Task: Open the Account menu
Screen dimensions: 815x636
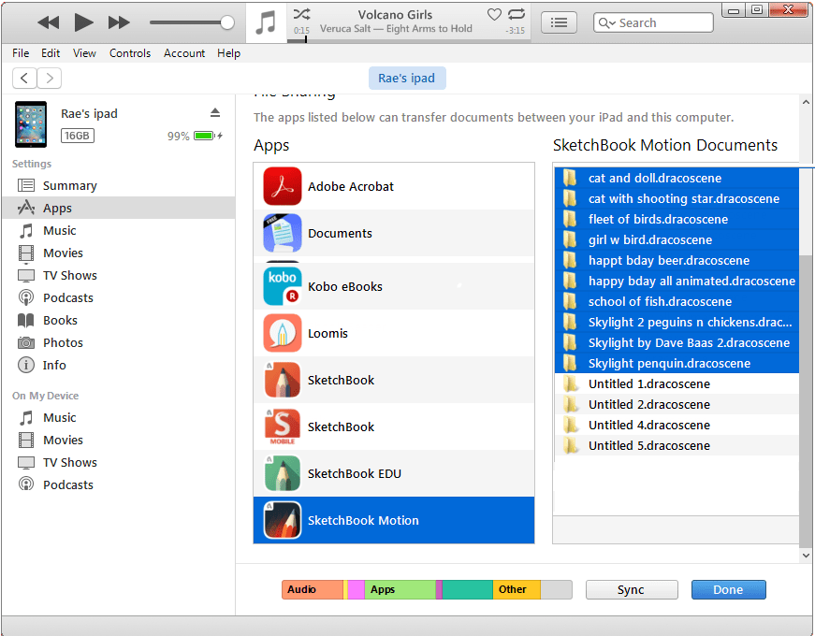Action: tap(184, 53)
